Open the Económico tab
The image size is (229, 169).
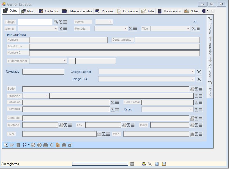click(128, 11)
